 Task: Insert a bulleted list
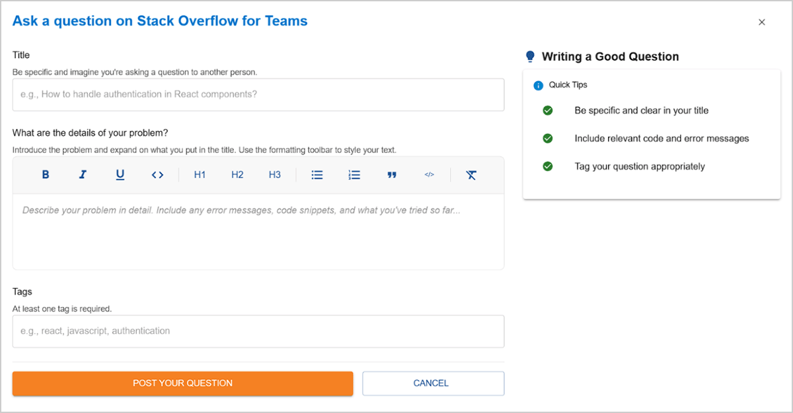tap(317, 175)
